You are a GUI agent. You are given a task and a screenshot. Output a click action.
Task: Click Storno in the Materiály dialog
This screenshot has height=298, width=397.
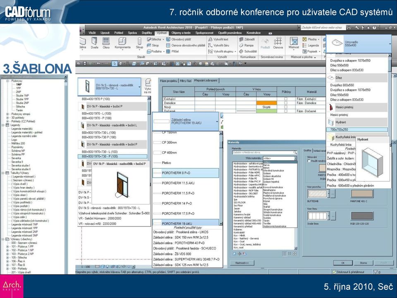364,263
